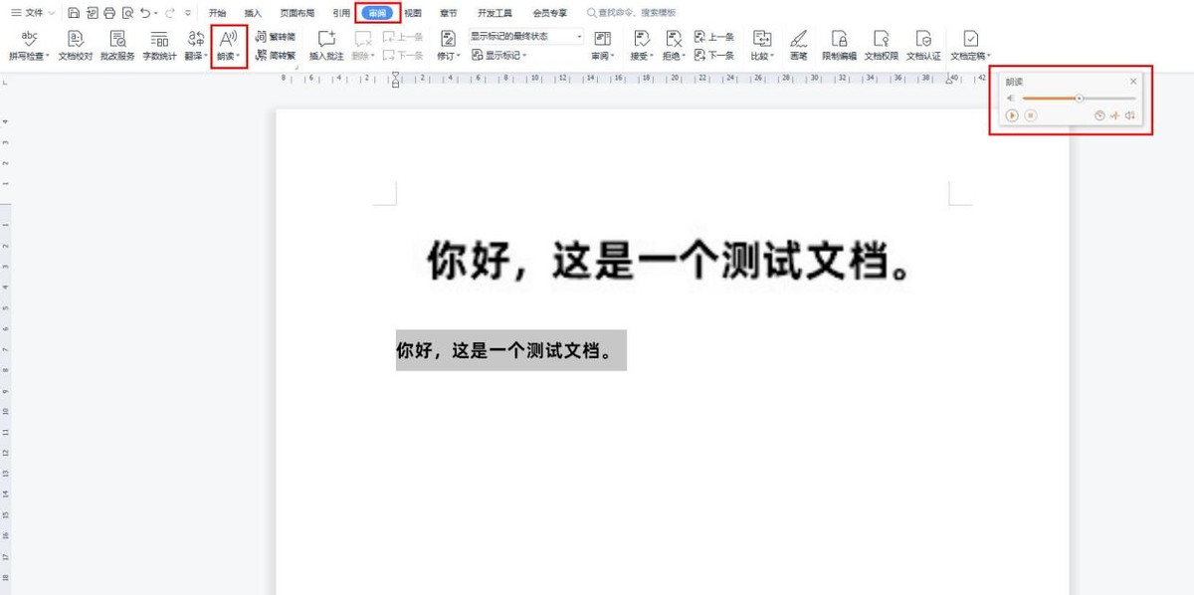The image size is (1194, 595).
Task: Adjust the read-aloud speed slider
Action: (1080, 99)
